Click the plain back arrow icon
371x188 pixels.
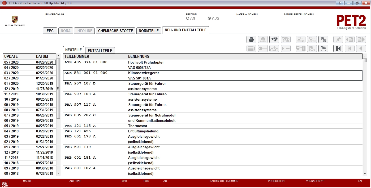(x=361, y=48)
